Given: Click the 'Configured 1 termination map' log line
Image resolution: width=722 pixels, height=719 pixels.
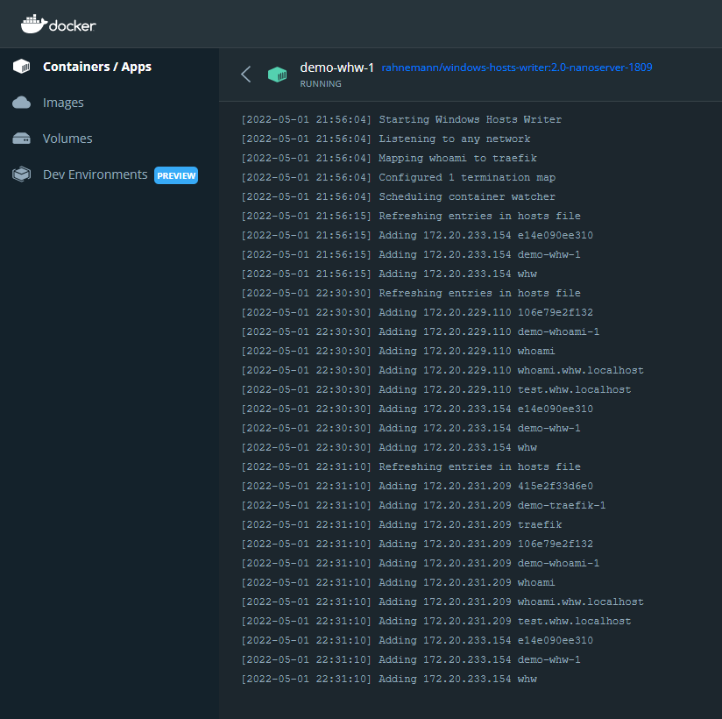Looking at the screenshot, I should tap(399, 177).
